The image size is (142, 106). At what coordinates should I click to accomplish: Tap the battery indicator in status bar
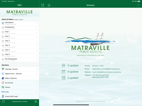(139, 1)
